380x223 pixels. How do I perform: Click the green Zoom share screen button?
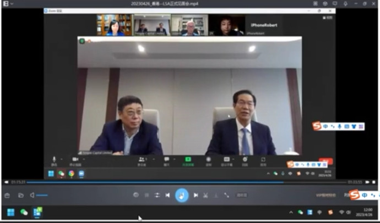188,161
